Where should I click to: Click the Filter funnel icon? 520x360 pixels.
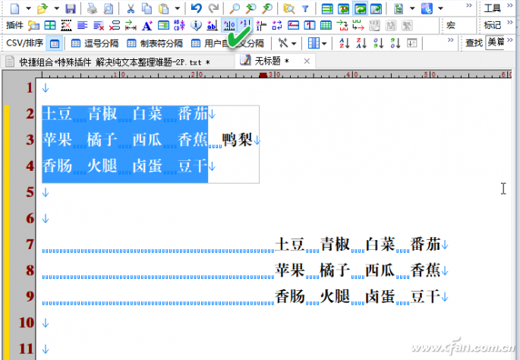coord(305,9)
